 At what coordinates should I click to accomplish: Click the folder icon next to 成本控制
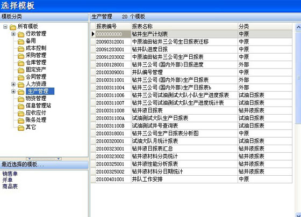21,49
